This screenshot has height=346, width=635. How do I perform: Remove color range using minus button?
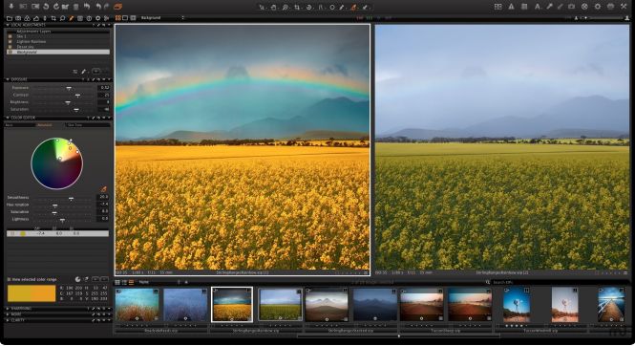(104, 279)
